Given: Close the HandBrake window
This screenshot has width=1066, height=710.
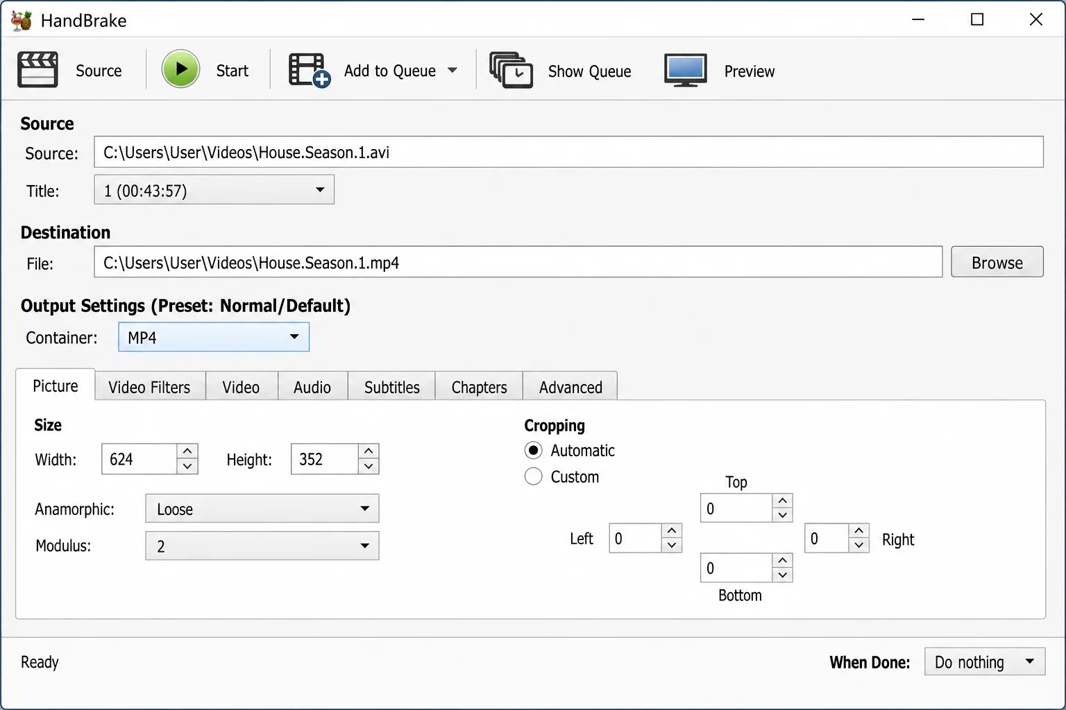Looking at the screenshot, I should (x=1035, y=19).
